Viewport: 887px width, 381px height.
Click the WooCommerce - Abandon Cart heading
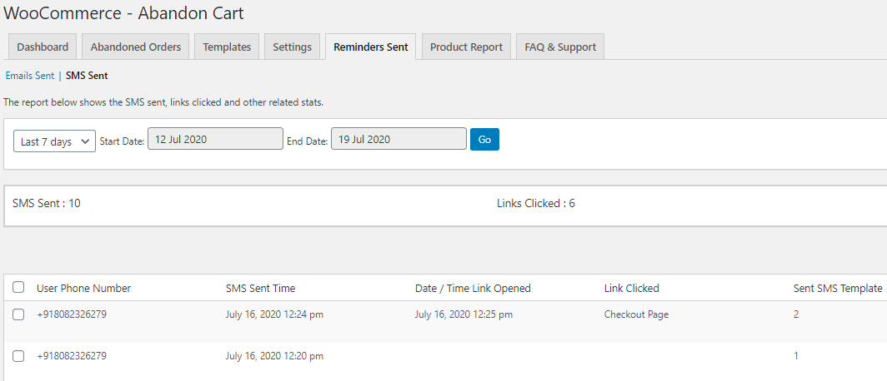point(124,13)
